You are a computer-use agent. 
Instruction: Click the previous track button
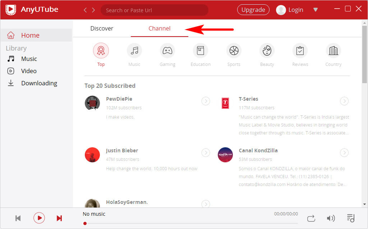click(18, 218)
